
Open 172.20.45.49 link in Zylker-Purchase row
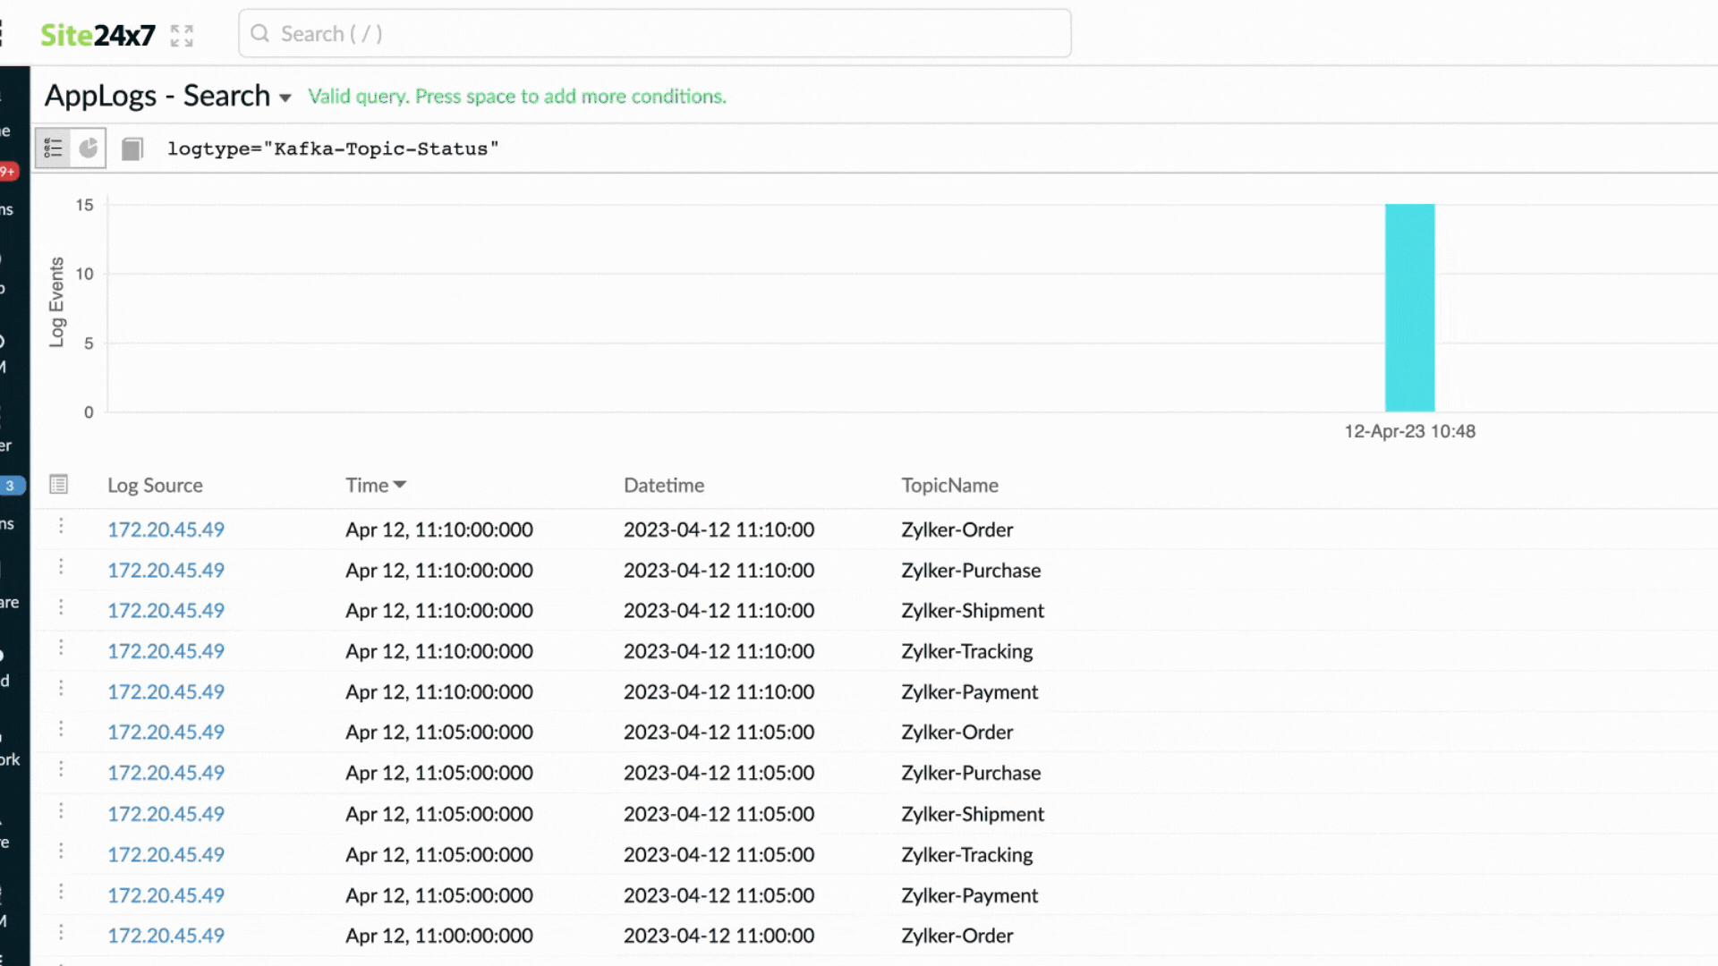[166, 571]
